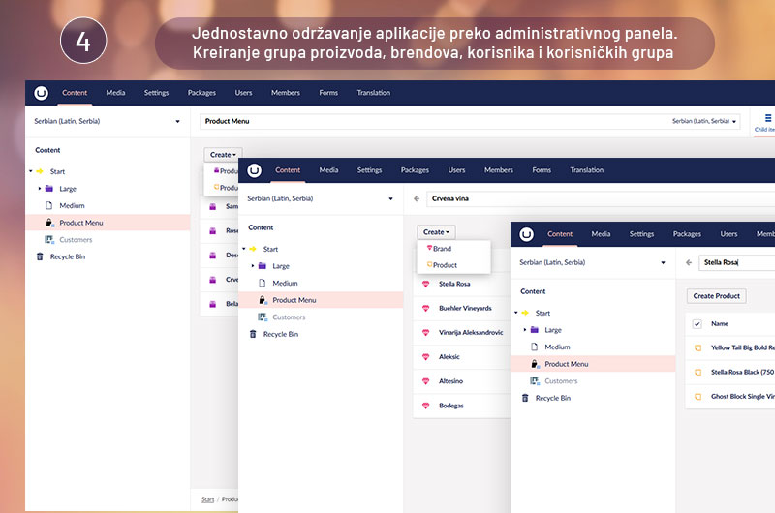The image size is (775, 513).
Task: Click the Umbraco logo in the leftmost window
Action: 41,93
